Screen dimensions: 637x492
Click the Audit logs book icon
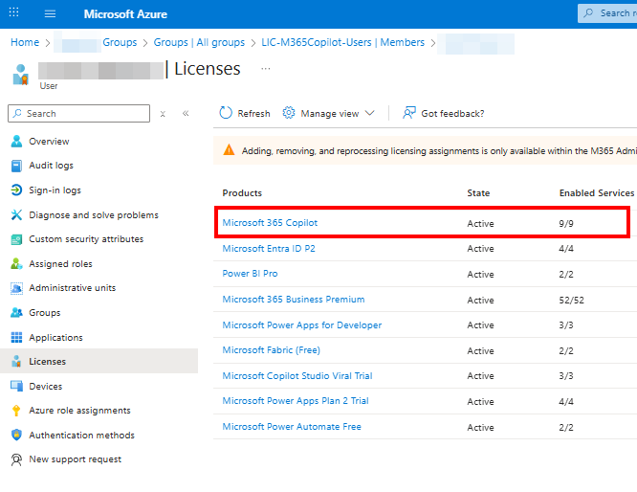[x=16, y=166]
